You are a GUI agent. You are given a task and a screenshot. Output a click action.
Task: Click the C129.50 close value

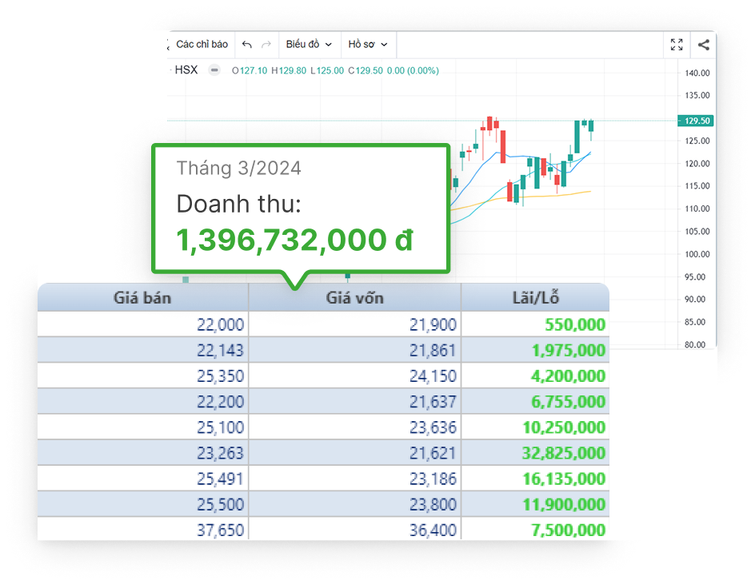tap(366, 71)
